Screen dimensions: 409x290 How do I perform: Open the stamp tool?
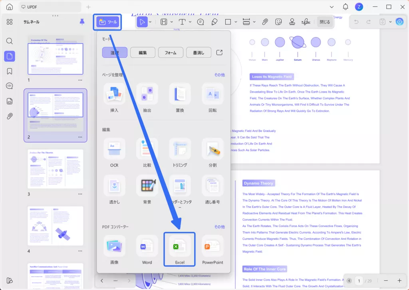click(x=292, y=22)
